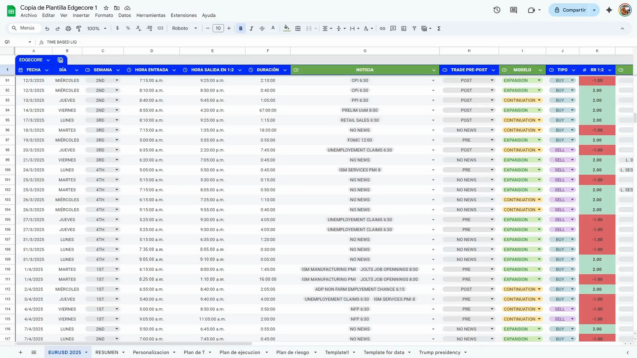
Task: Click the print icon in toolbar
Action: (68, 29)
